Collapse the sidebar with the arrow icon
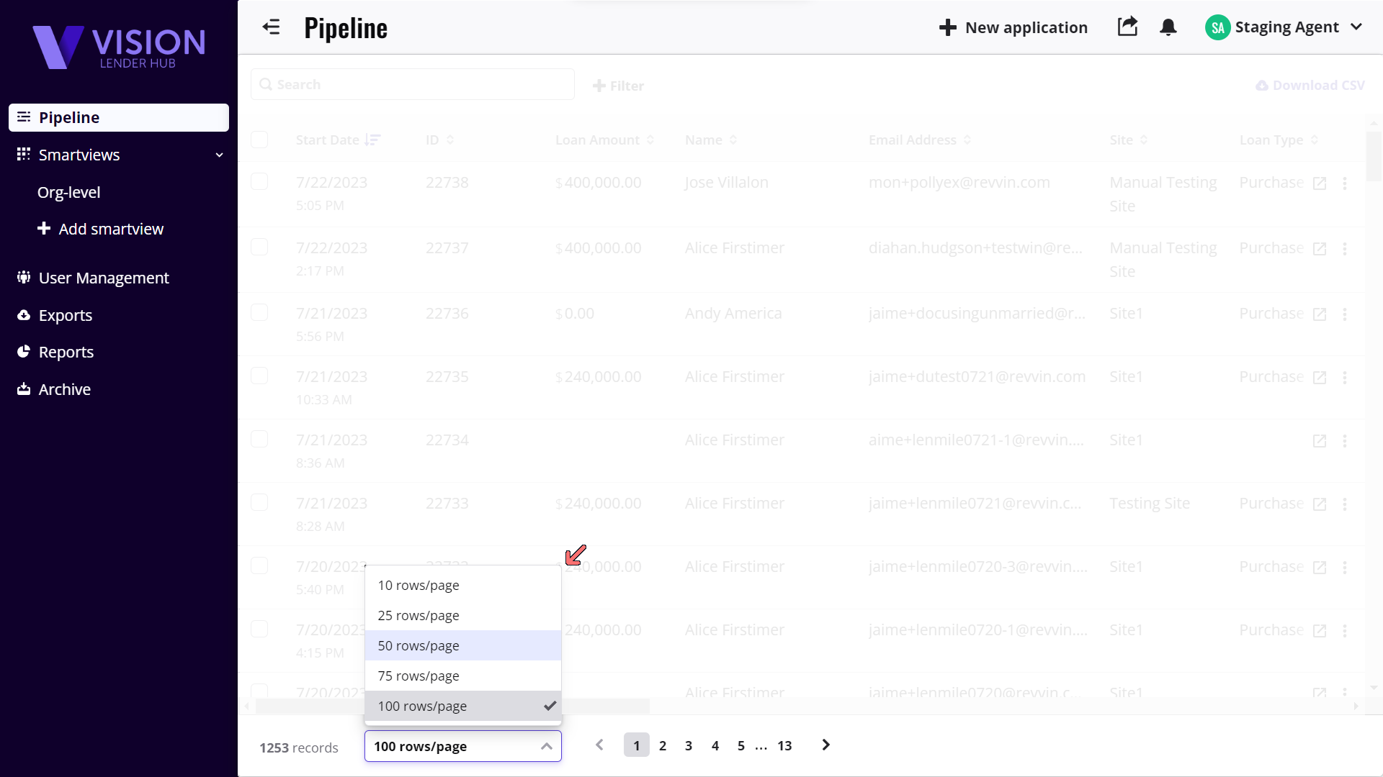The image size is (1383, 777). 271,27
